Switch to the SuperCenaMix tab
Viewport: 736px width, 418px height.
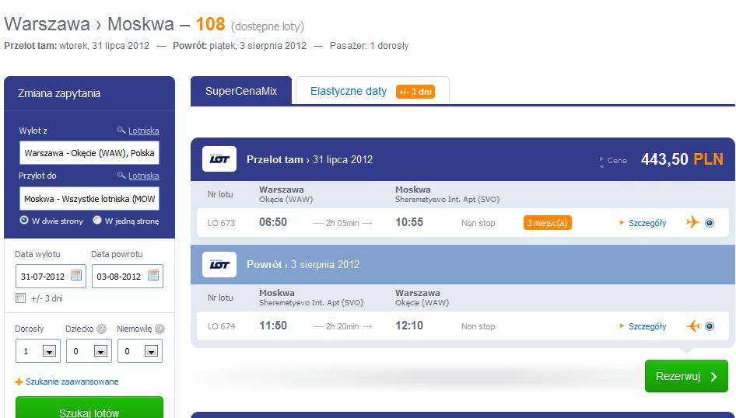(241, 91)
